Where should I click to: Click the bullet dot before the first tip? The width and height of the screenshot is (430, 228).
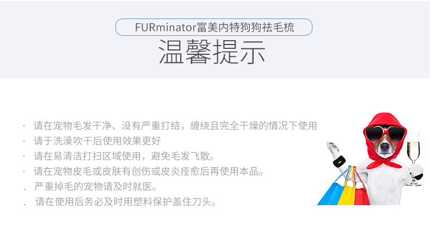point(24,126)
